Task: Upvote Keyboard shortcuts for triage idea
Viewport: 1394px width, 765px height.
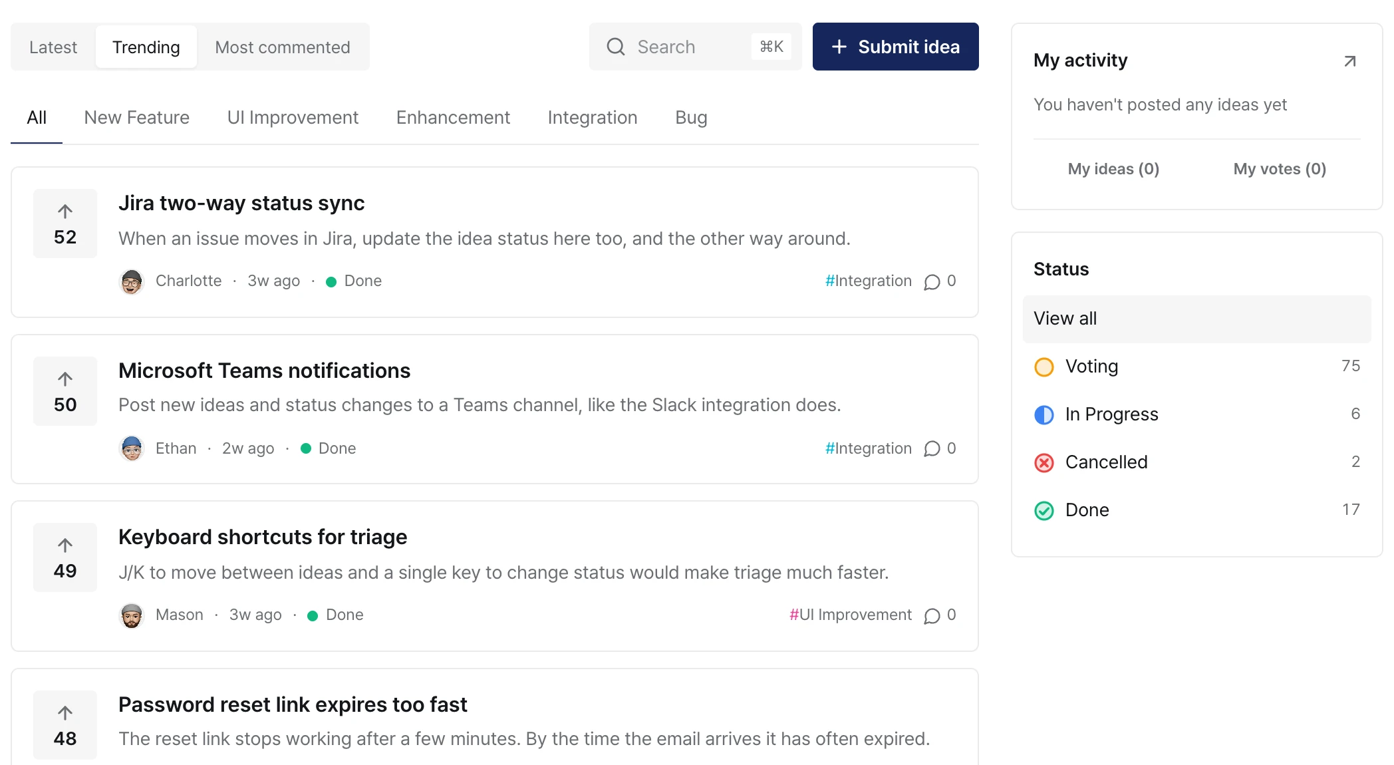Action: point(65,557)
